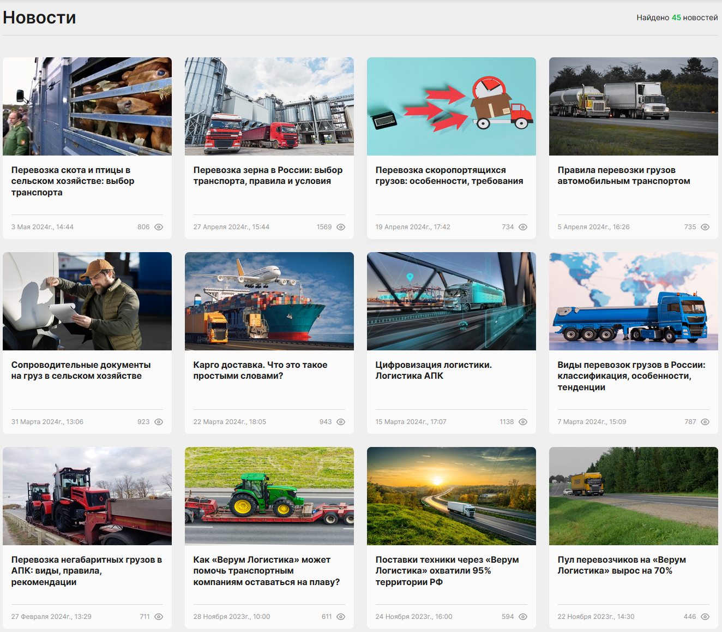Read 'Пул перевозчиков на «Верум Логистика»' article
This screenshot has height=632, width=722.
click(622, 565)
